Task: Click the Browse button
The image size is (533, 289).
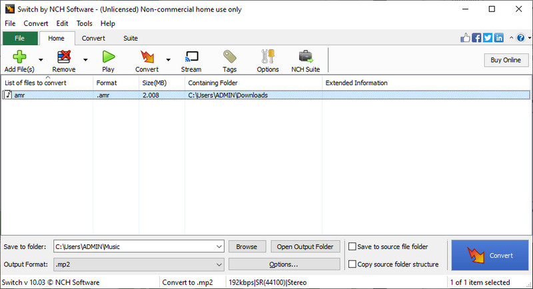Action: (x=247, y=246)
